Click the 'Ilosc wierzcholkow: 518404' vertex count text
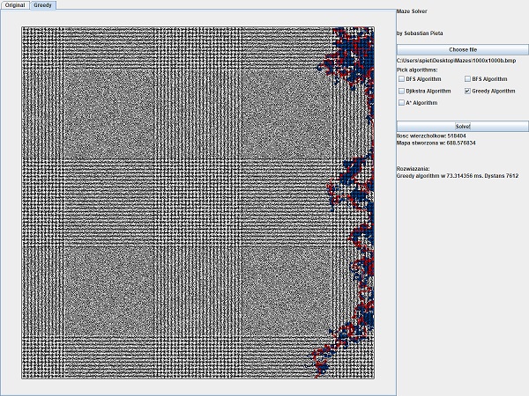Image resolution: width=529 pixels, height=396 pixels. (431, 136)
